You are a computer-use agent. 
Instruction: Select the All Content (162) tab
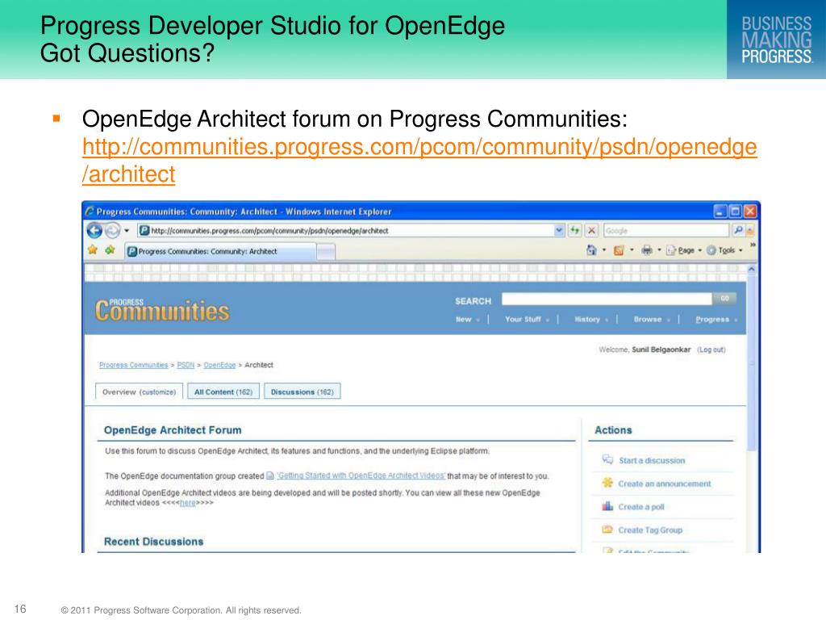(x=223, y=392)
